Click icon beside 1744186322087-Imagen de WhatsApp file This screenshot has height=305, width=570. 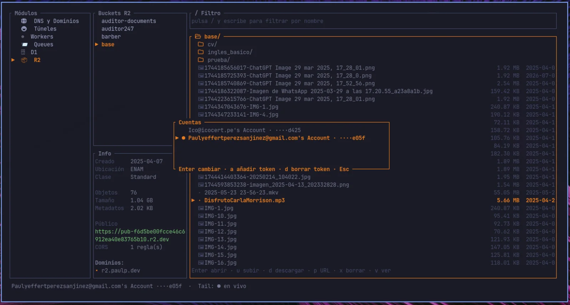pyautogui.click(x=201, y=91)
